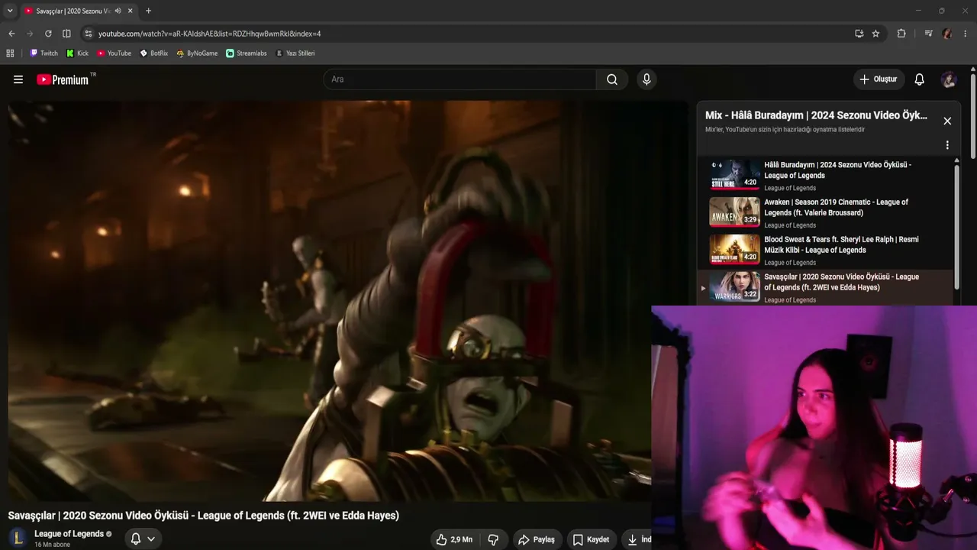This screenshot has width=977, height=550.
Task: Open the browser profile avatar
Action: point(947,34)
